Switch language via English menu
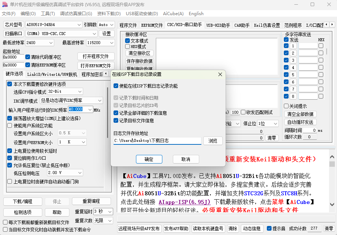The width and height of the screenshot is (337, 235). [x=196, y=13]
